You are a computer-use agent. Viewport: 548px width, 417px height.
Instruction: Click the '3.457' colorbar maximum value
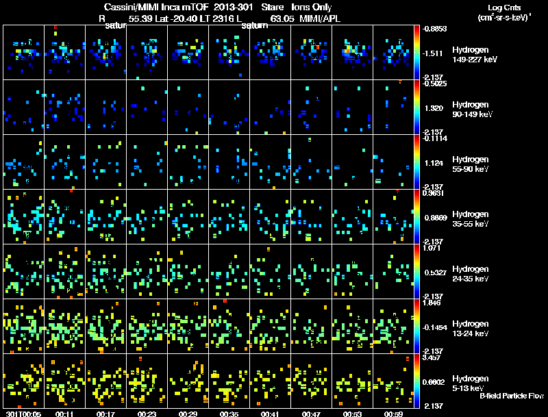point(432,357)
